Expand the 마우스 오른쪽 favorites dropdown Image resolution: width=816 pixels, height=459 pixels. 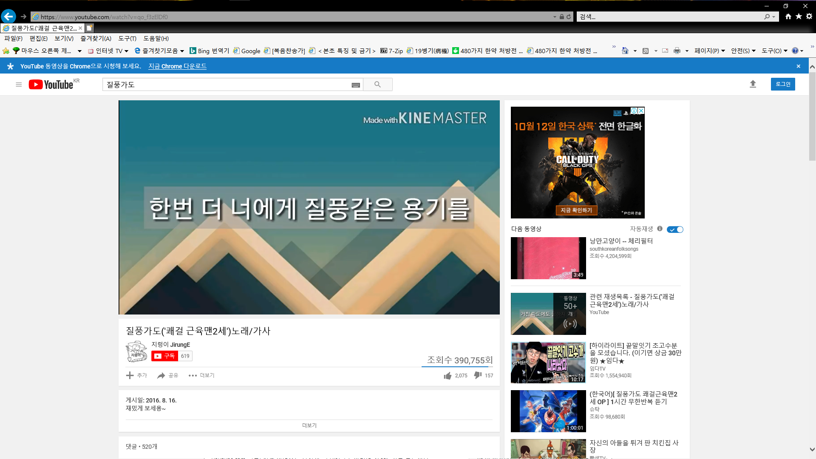(79, 51)
